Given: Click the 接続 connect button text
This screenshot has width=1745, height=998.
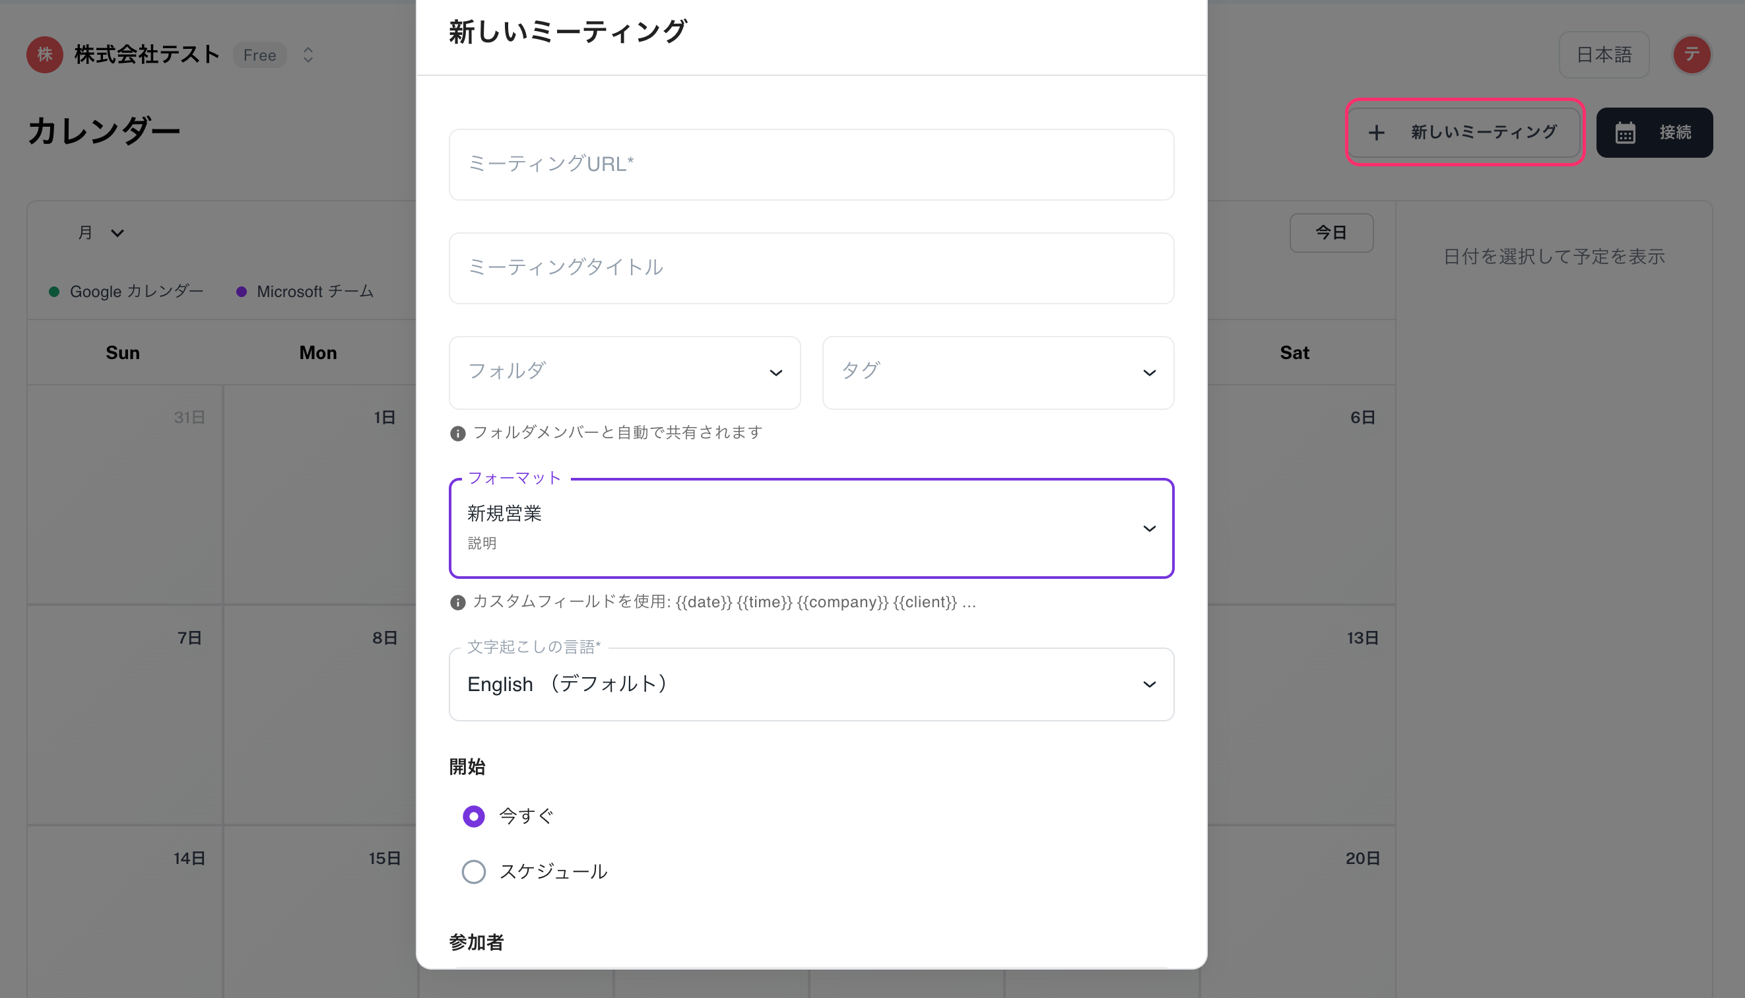Looking at the screenshot, I should tap(1675, 132).
